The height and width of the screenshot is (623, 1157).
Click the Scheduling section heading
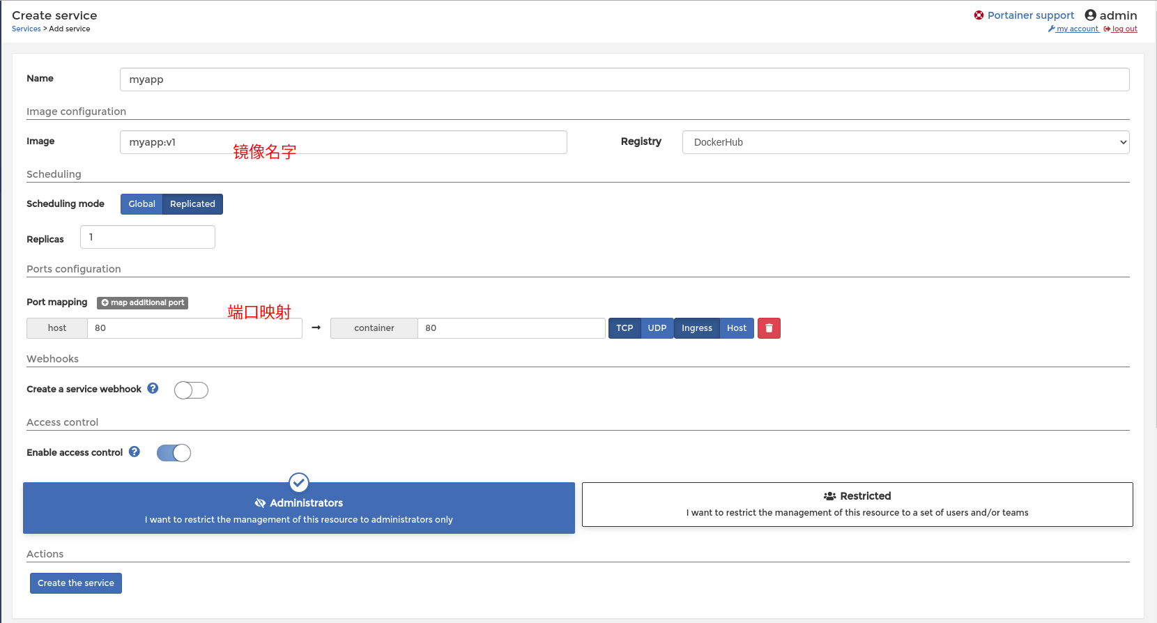(54, 174)
